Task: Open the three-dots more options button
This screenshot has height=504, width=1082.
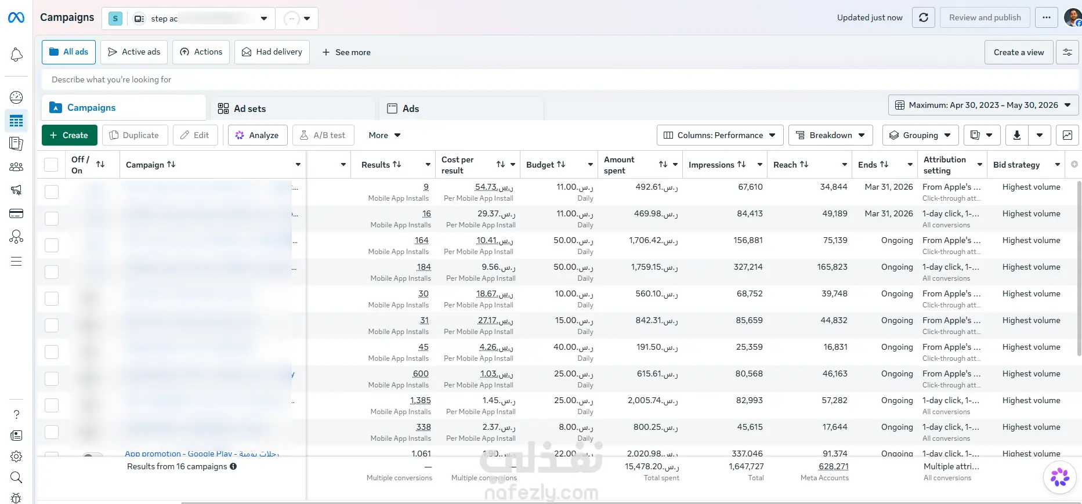Action: 1047,17
